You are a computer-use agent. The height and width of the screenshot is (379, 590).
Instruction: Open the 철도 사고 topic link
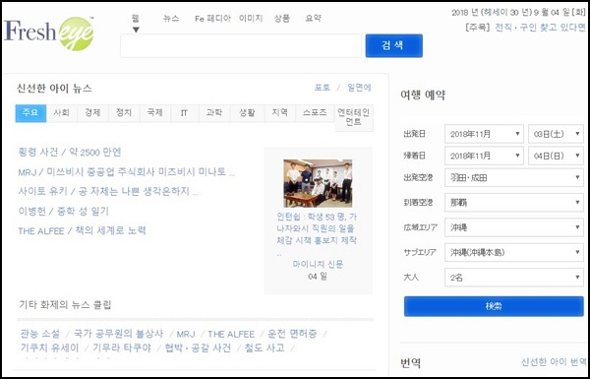pyautogui.click(x=265, y=347)
